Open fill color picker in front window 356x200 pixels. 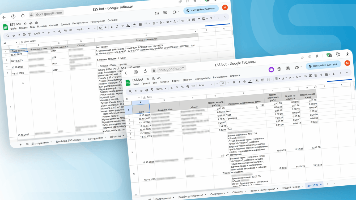[257, 80]
